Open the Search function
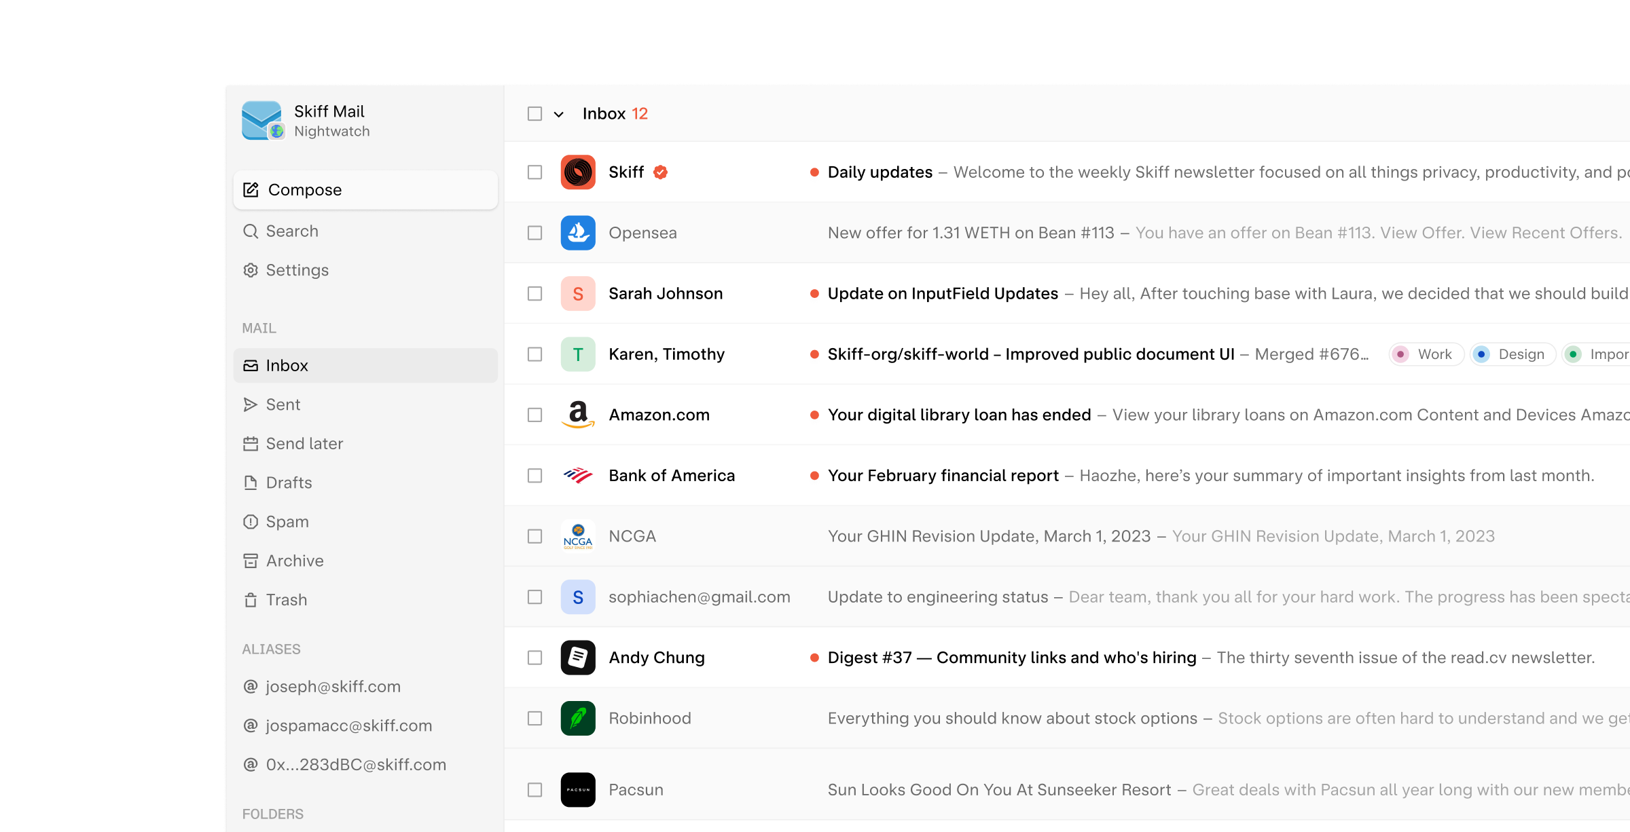 coord(292,230)
